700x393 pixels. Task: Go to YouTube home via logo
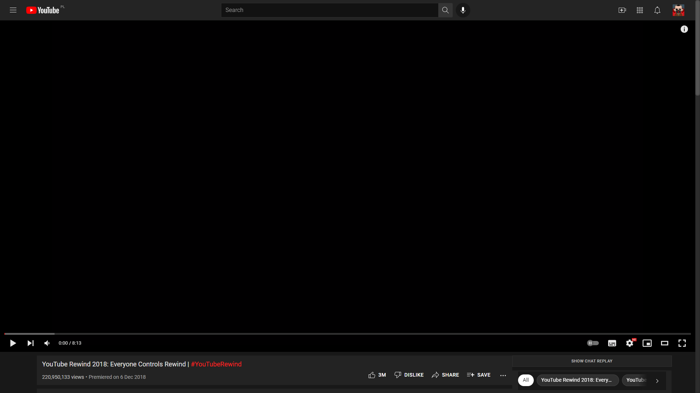pyautogui.click(x=43, y=10)
